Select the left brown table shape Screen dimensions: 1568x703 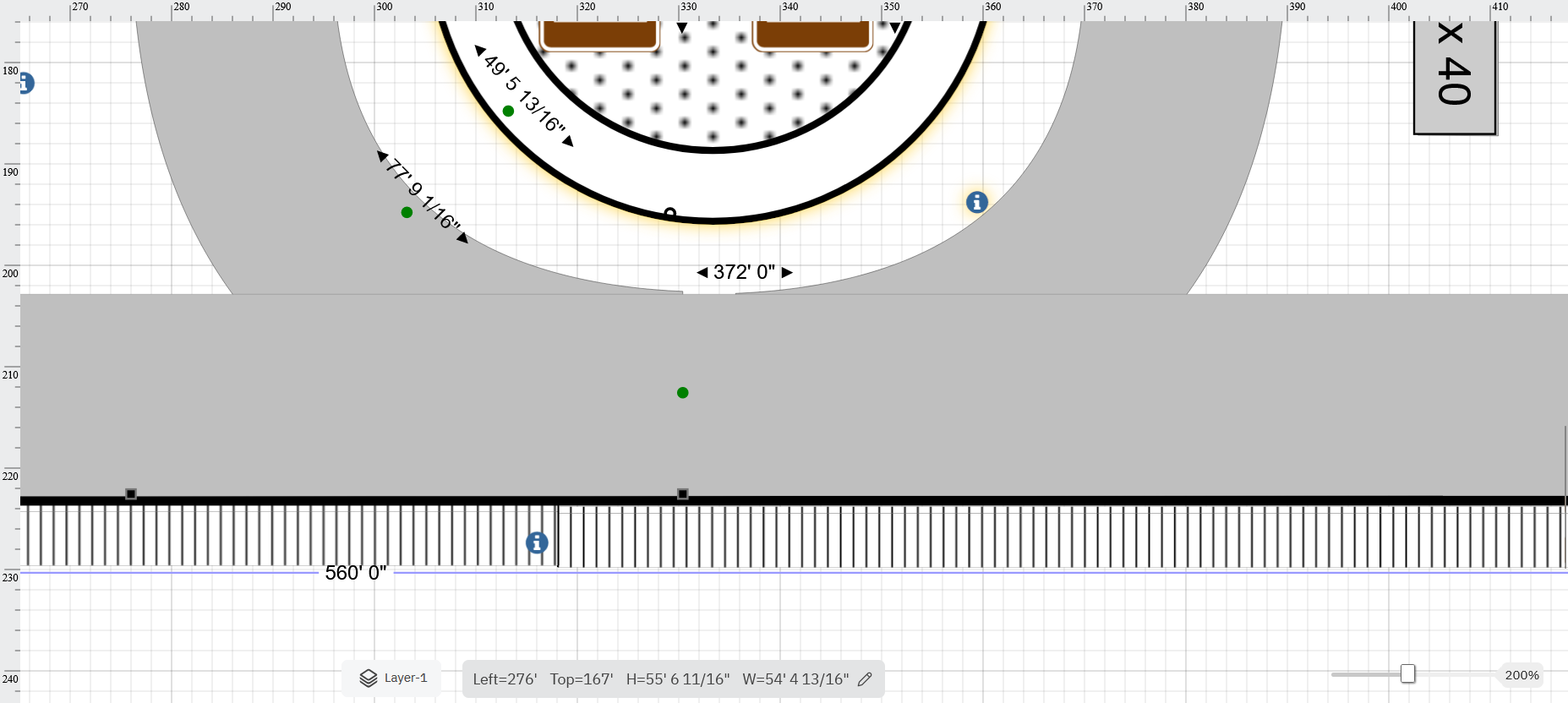coord(600,35)
